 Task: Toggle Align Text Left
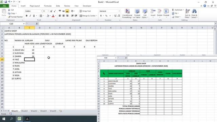60,16
